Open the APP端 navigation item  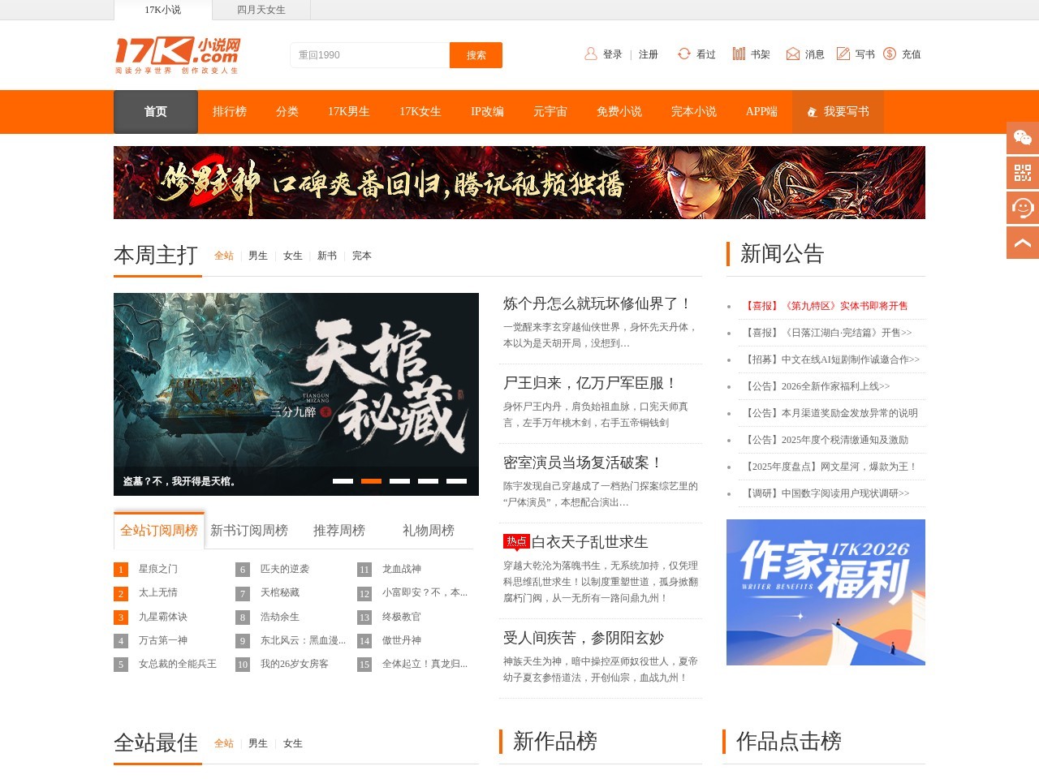[x=761, y=112]
